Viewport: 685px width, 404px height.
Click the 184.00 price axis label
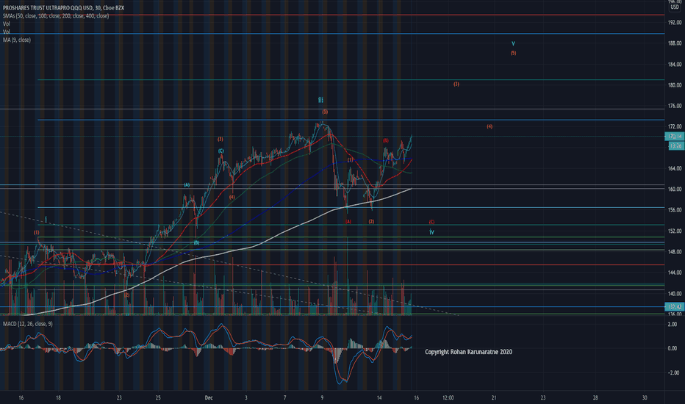pos(675,64)
